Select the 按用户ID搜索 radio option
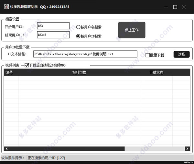The width and height of the screenshot is (194, 164). pos(89,36)
